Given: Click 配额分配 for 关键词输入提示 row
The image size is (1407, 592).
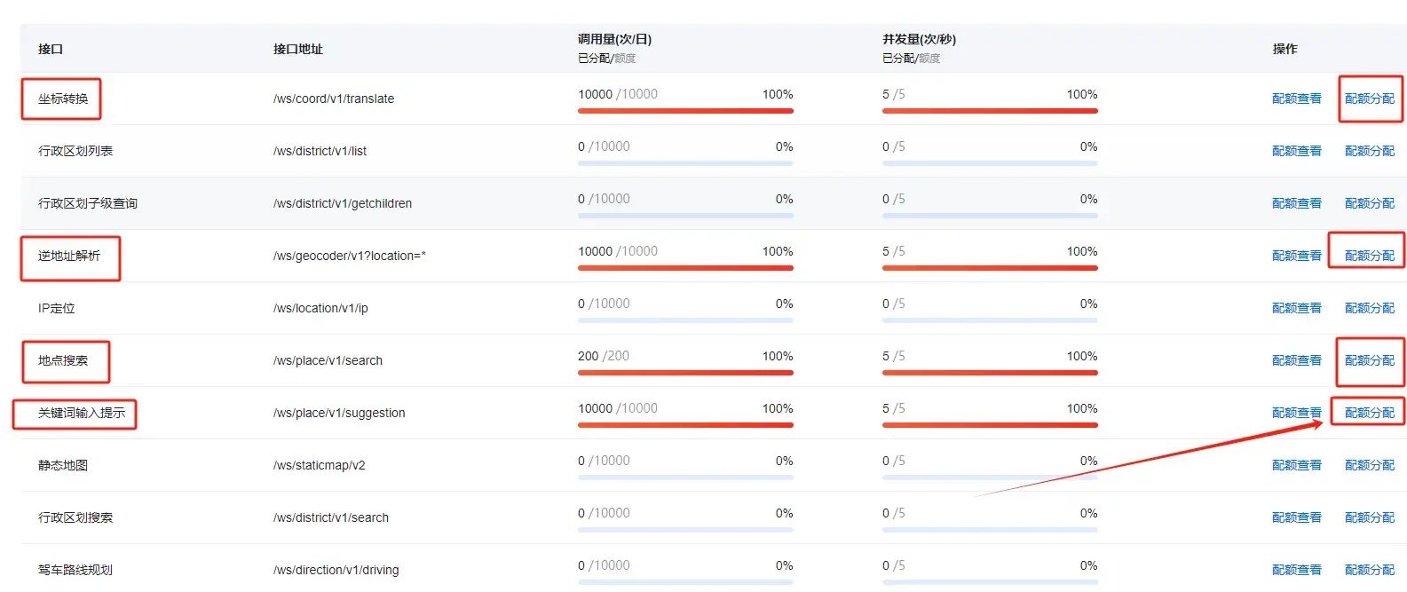Looking at the screenshot, I should 1369,413.
